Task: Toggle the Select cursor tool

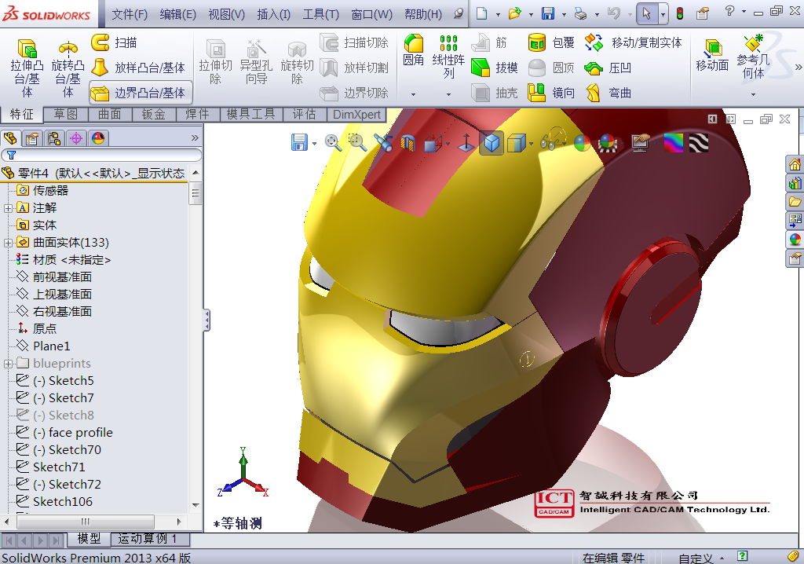Action: point(647,13)
